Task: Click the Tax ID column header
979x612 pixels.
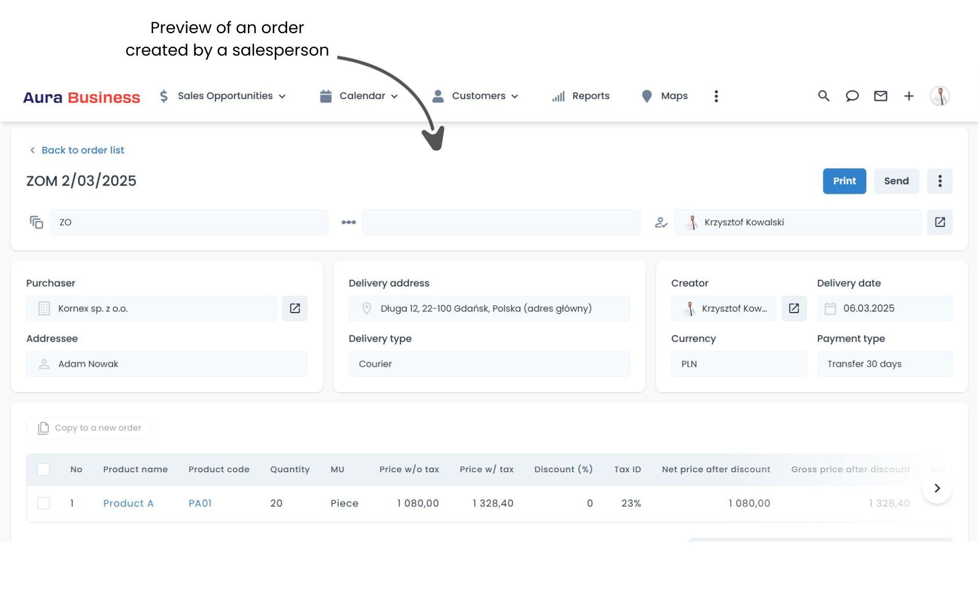Action: click(627, 469)
